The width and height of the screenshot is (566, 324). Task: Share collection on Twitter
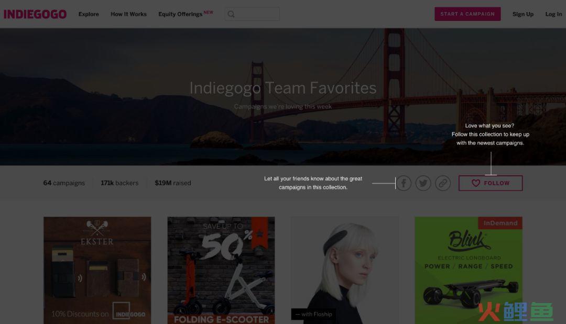click(423, 183)
